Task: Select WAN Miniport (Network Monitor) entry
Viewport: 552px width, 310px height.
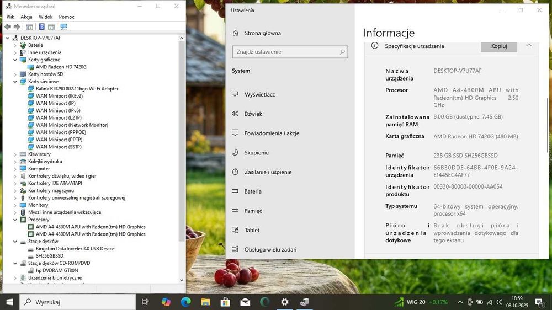Action: click(72, 125)
